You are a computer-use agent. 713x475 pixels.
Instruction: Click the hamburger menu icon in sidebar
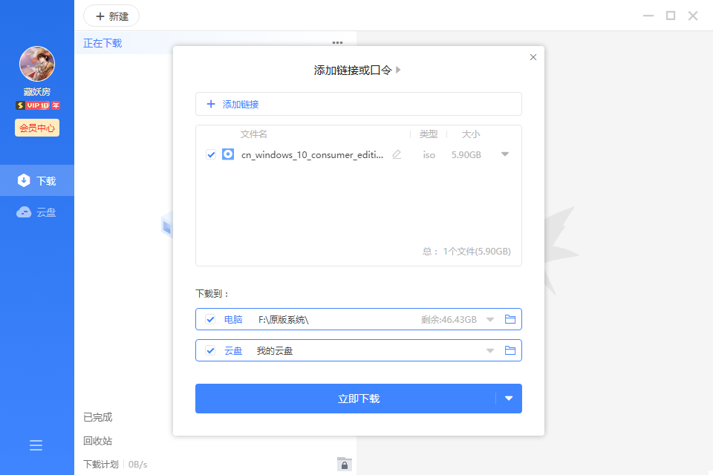(36, 445)
